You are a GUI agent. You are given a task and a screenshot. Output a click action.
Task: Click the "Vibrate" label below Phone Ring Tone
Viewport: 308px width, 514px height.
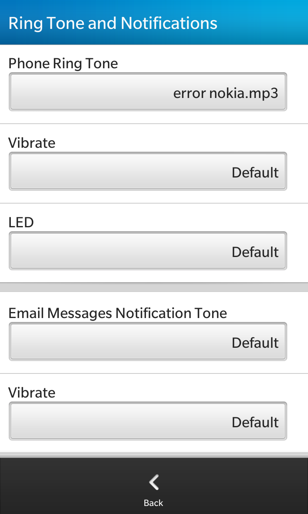(x=32, y=143)
